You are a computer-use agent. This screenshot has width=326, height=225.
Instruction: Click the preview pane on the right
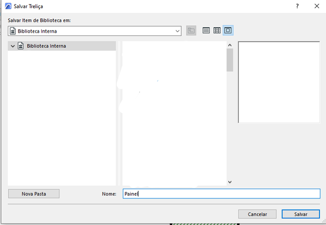tap(279, 82)
